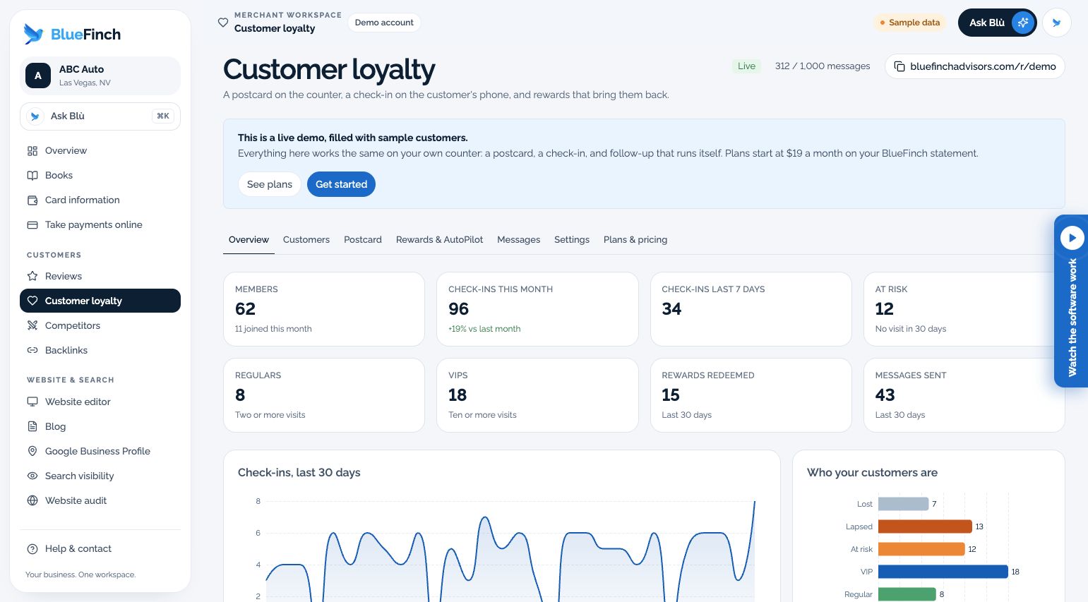Click the Card information wallet icon
The image size is (1088, 602).
(32, 200)
